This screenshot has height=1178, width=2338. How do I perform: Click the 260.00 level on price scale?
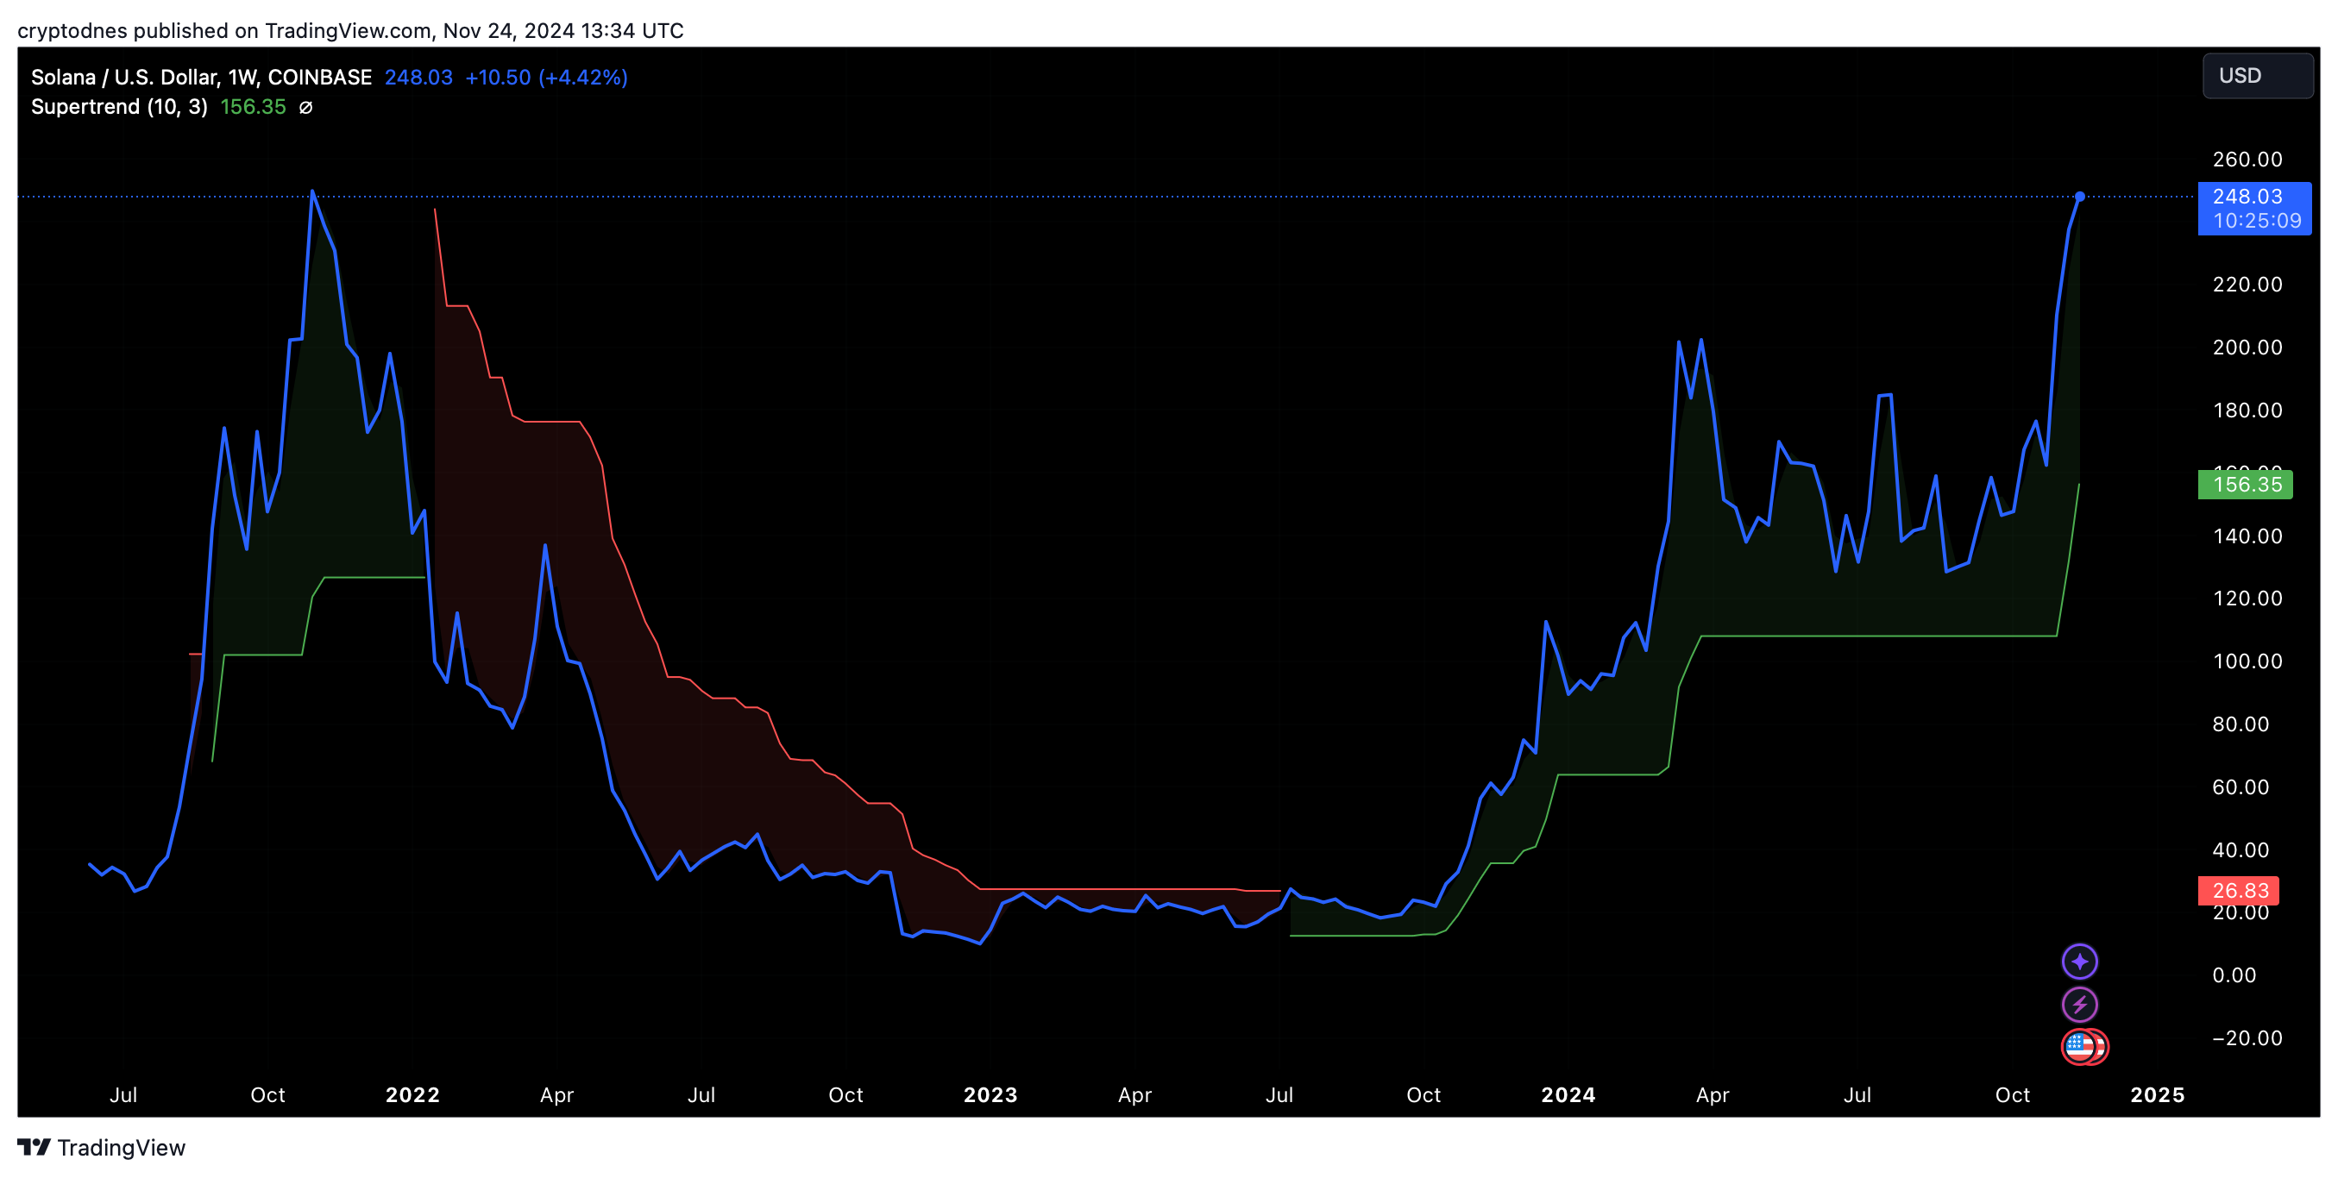[x=2247, y=159]
